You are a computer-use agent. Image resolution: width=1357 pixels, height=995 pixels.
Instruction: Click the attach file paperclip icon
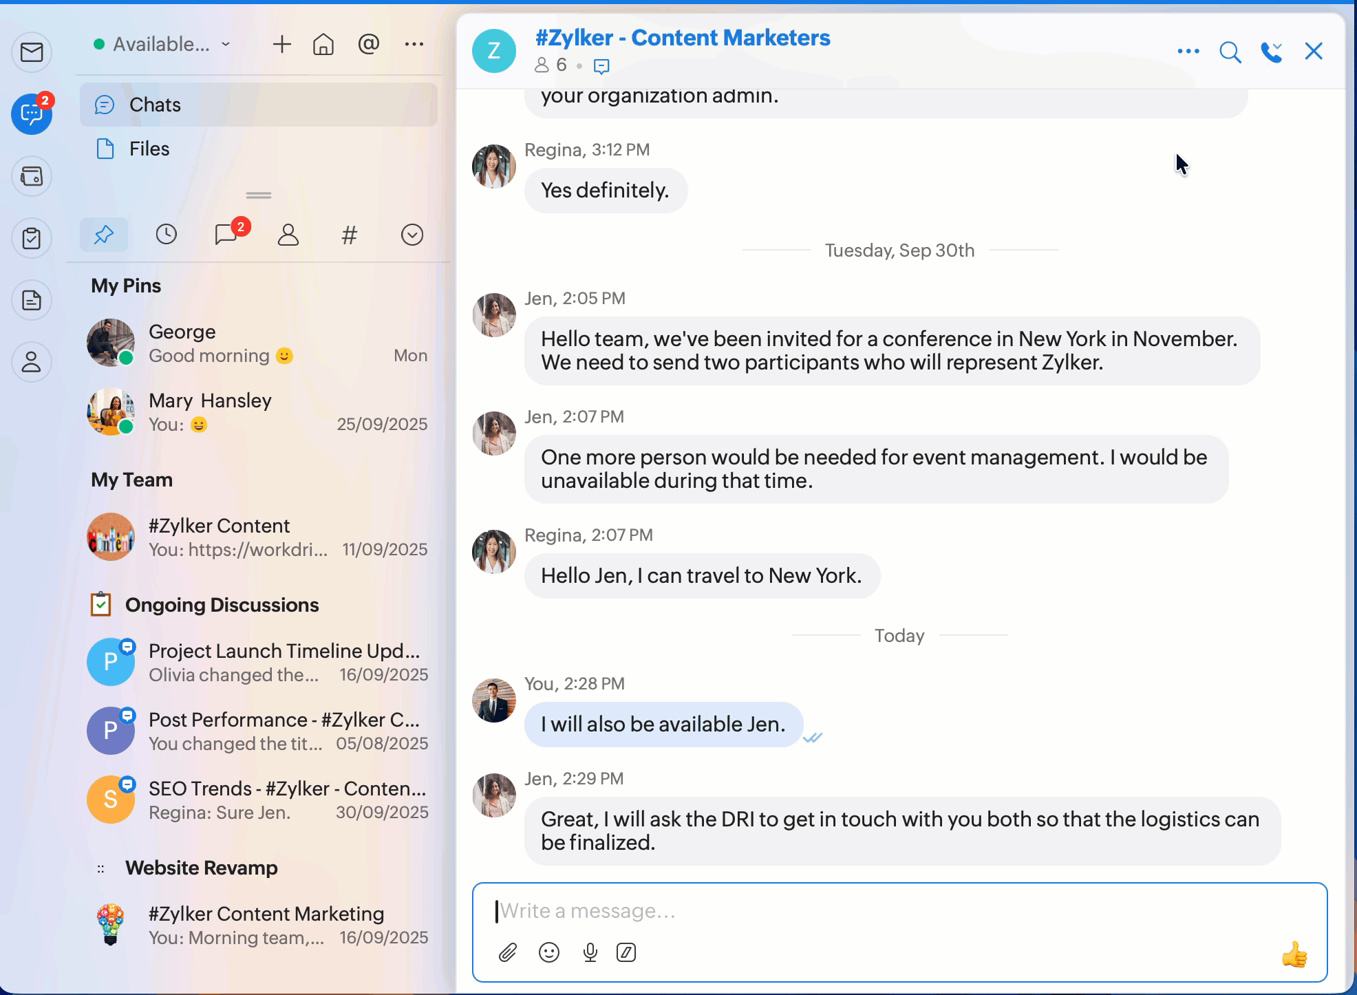click(x=508, y=952)
